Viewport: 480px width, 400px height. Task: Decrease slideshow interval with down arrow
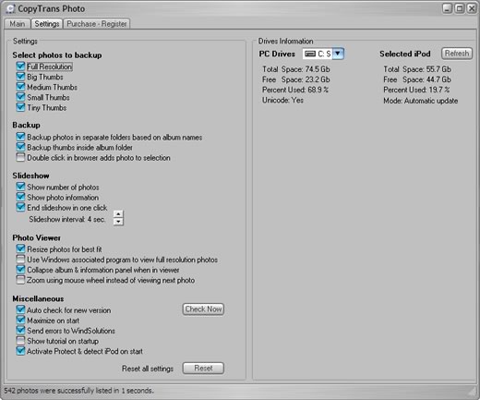coord(118,222)
